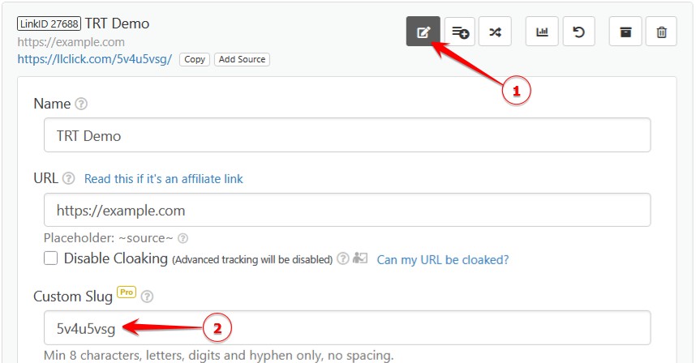
Task: Archive the TRT Demo link
Action: coord(625,32)
